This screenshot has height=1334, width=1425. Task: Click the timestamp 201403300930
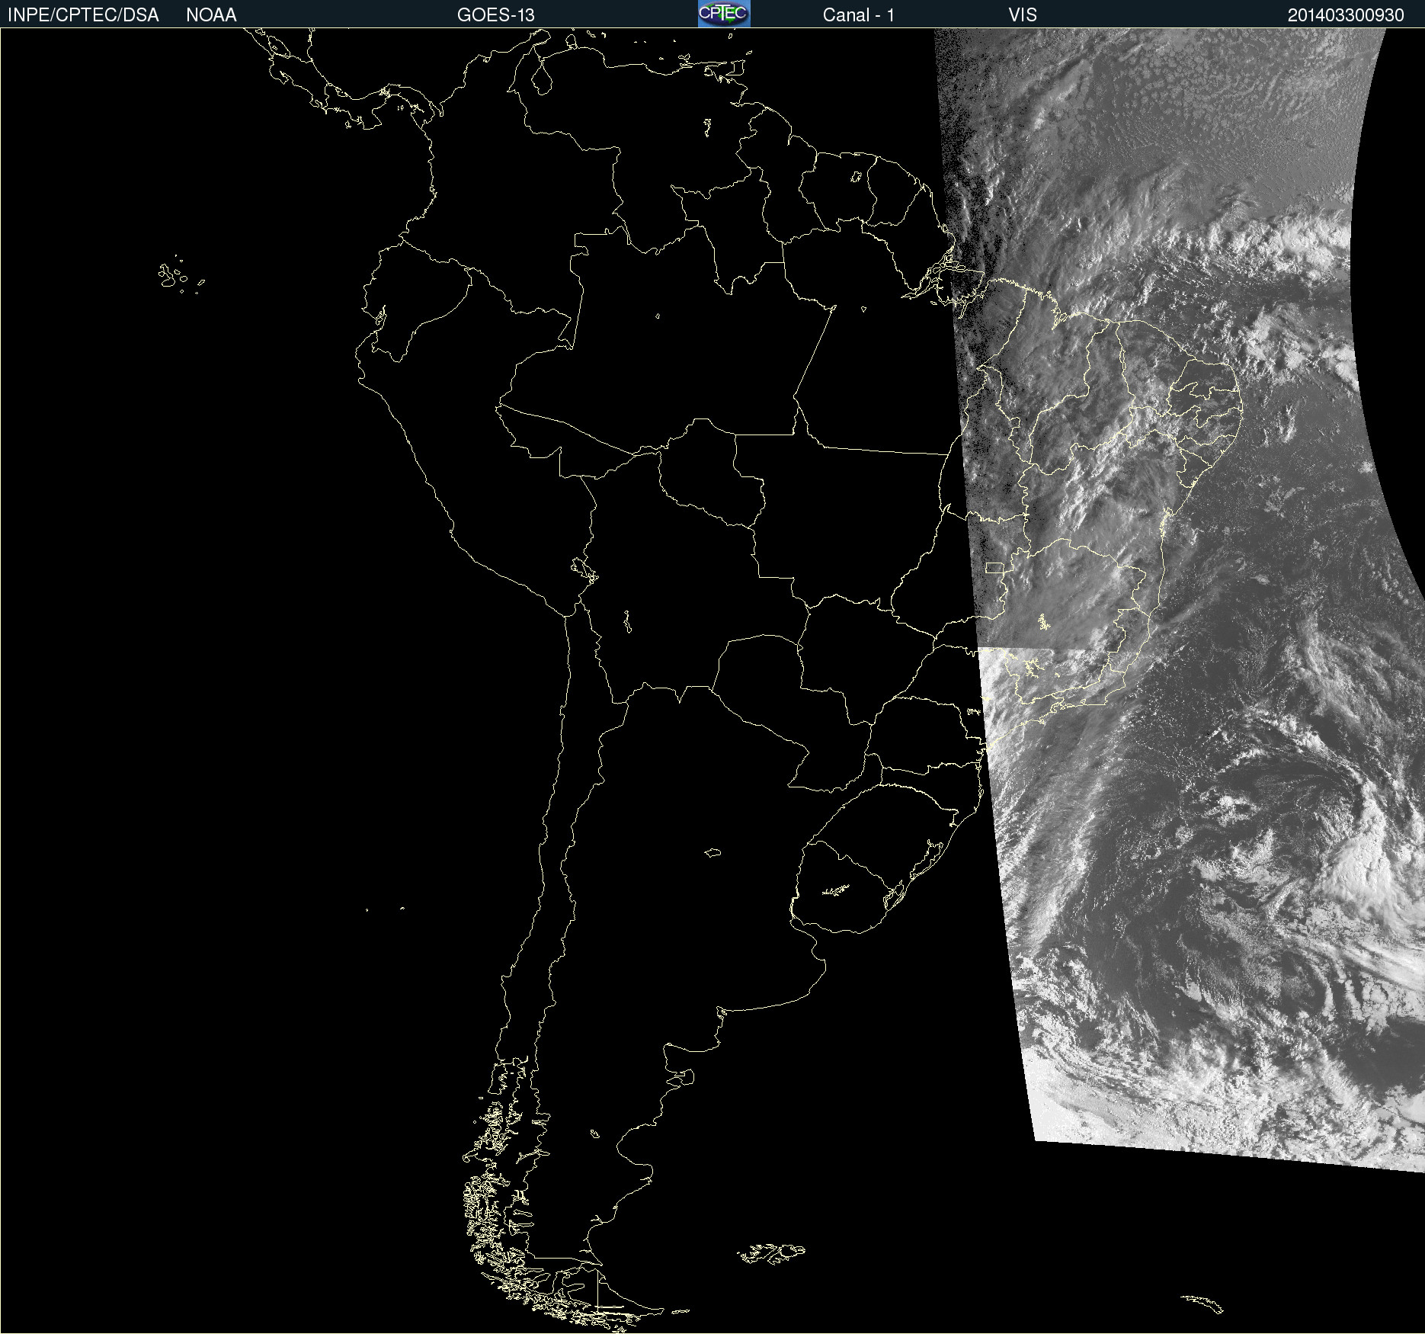[1346, 15]
